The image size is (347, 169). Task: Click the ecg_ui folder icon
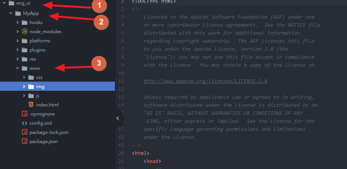[x=11, y=3]
